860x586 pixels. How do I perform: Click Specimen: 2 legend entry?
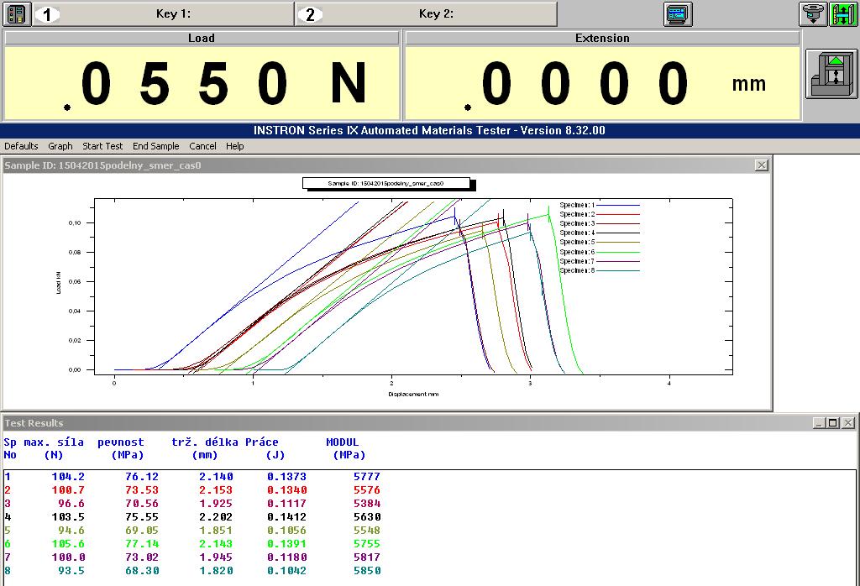599,214
